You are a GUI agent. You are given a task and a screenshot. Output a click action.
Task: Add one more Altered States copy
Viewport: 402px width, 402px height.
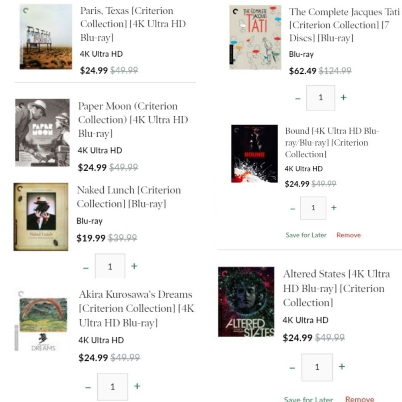[x=342, y=367]
